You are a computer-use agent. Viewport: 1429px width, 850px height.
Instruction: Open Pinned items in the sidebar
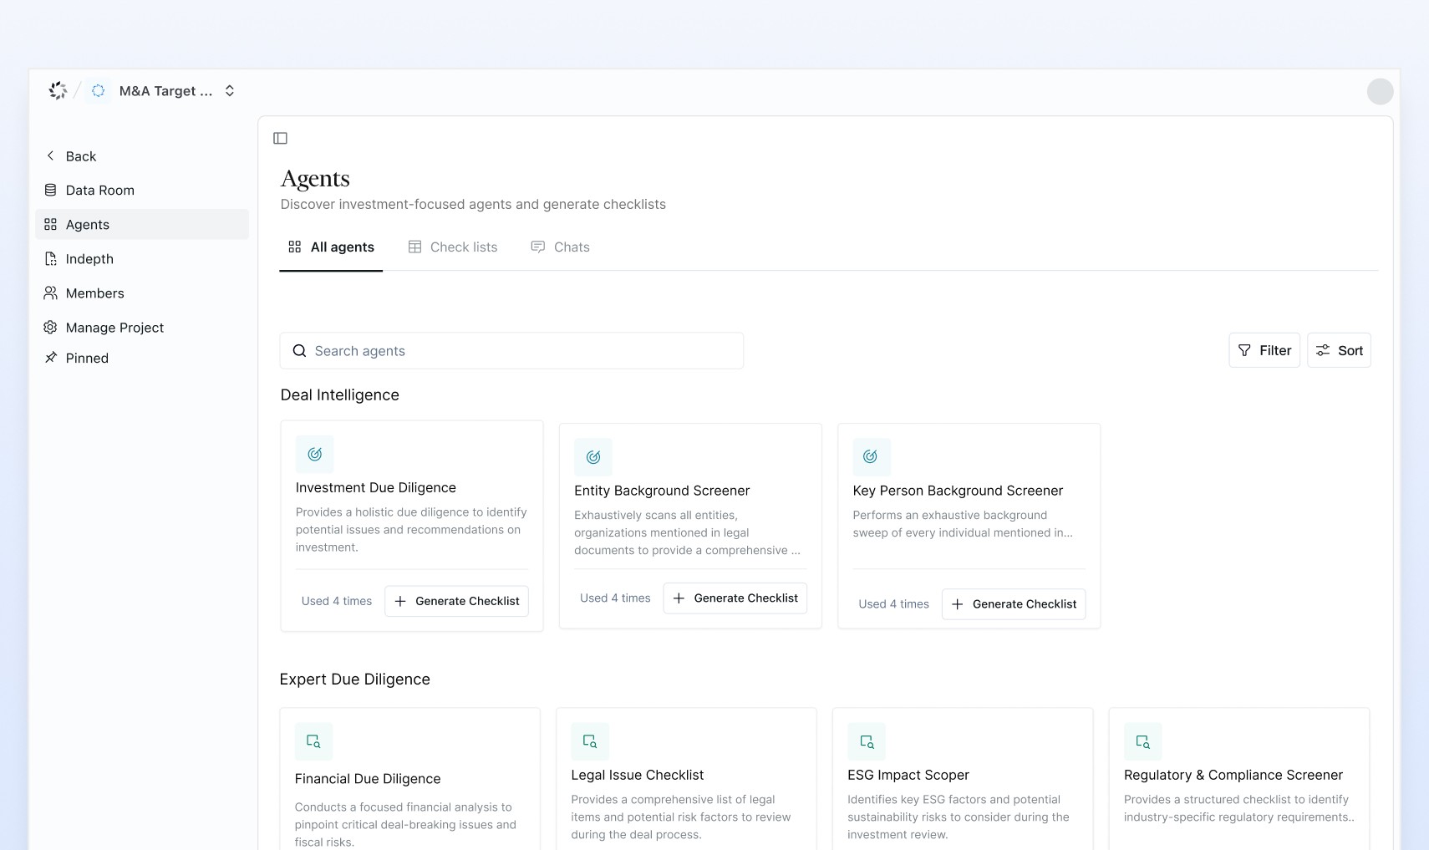[142, 358]
